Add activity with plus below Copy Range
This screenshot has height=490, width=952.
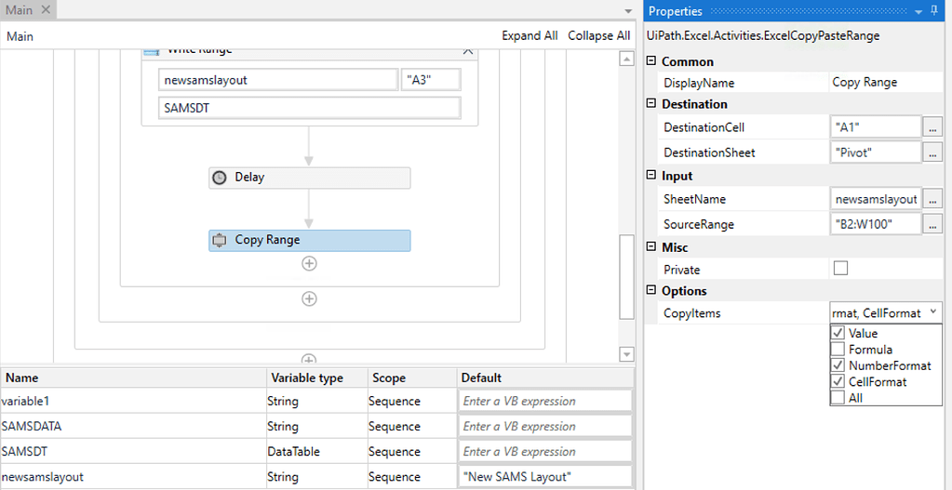[x=310, y=263]
